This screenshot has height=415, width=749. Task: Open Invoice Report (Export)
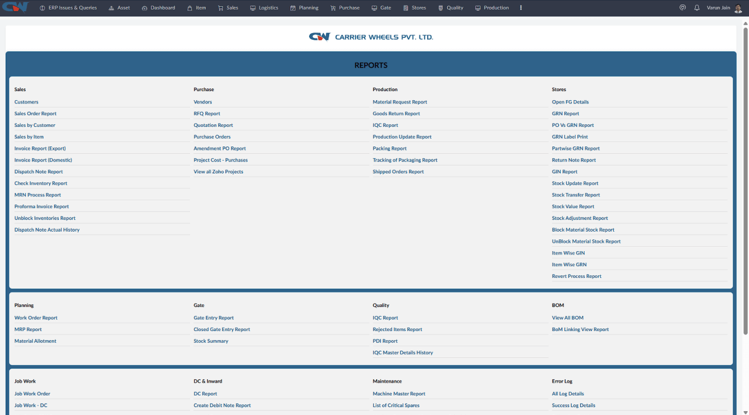pos(40,149)
